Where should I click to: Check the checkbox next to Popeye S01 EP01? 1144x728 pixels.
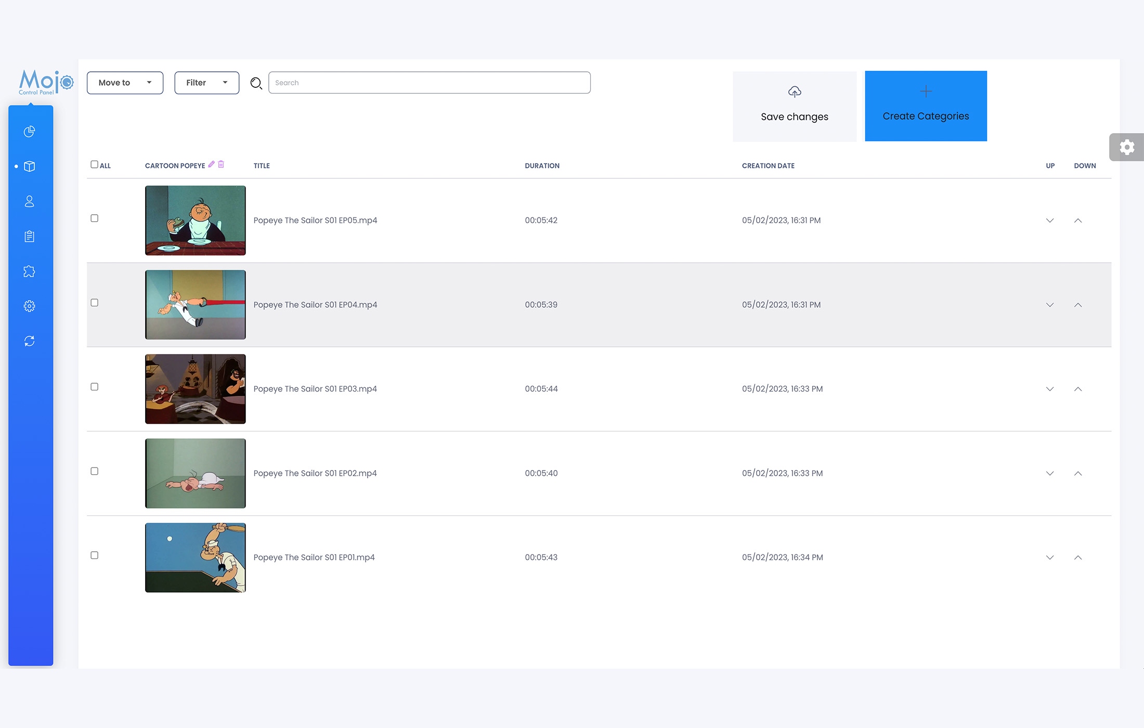point(94,555)
